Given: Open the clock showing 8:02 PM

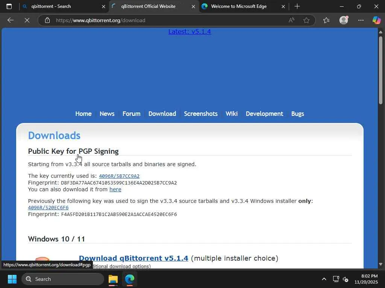Looking at the screenshot, I should coord(366,279).
